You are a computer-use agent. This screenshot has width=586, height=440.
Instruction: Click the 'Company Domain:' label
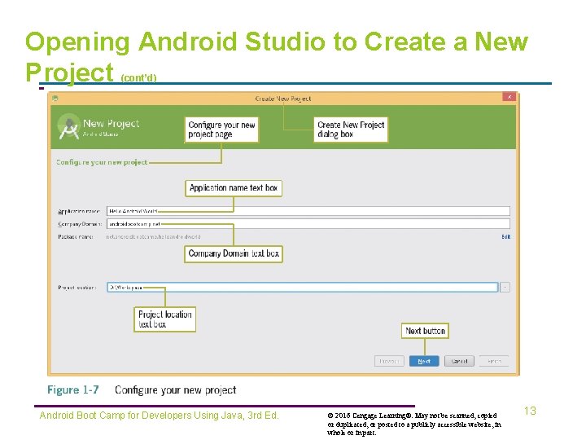click(80, 224)
